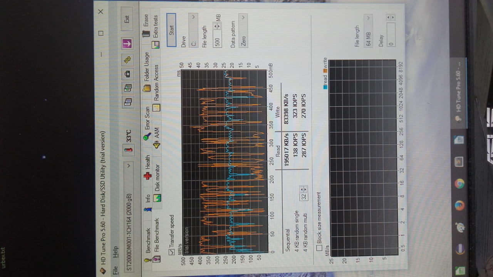Open the Disk monitor tab
This screenshot has width=493, height=277.
point(156,182)
